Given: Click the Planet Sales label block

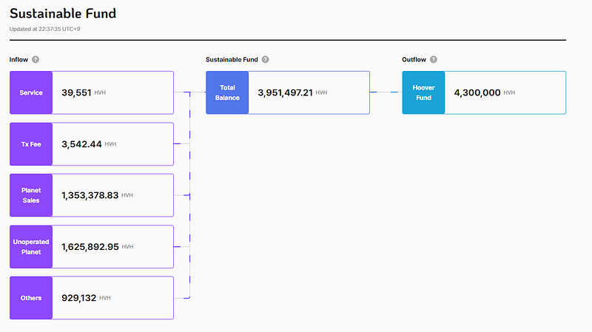Looking at the screenshot, I should (x=31, y=195).
